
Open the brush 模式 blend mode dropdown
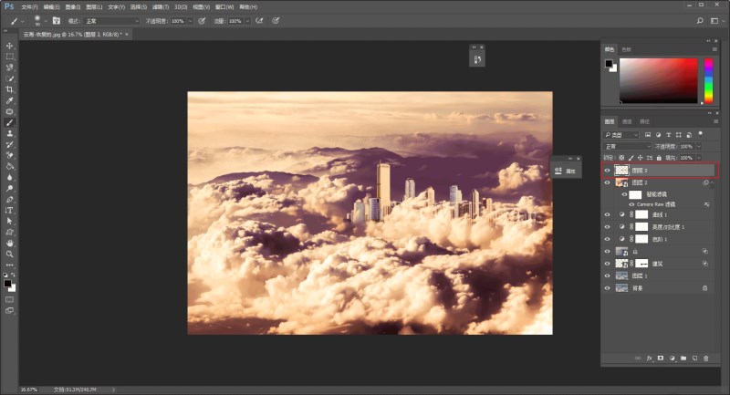(x=110, y=20)
